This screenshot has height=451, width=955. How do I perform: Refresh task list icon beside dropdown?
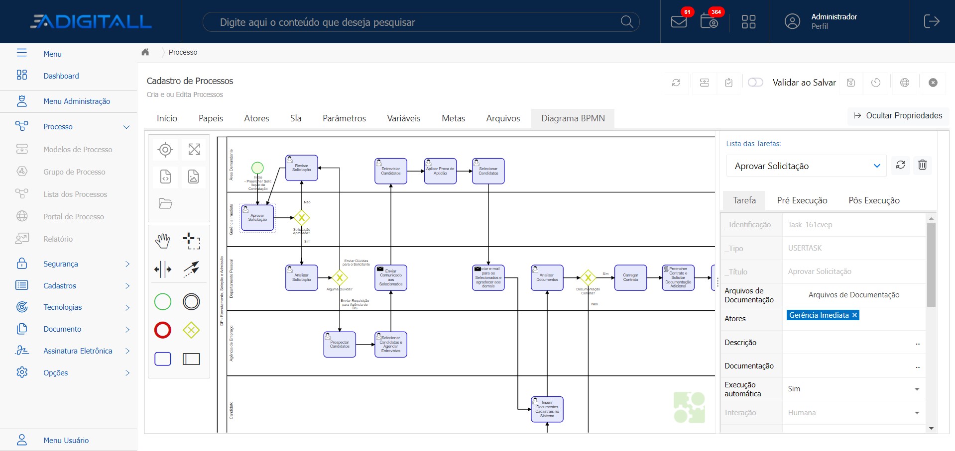click(901, 165)
